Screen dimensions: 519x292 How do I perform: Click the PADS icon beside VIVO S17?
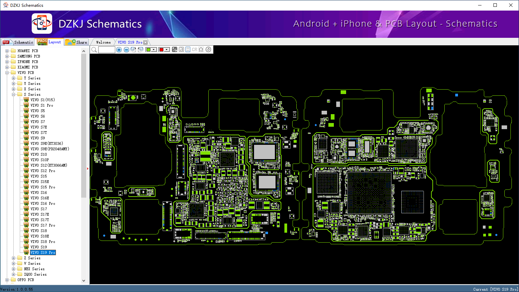(x=26, y=209)
